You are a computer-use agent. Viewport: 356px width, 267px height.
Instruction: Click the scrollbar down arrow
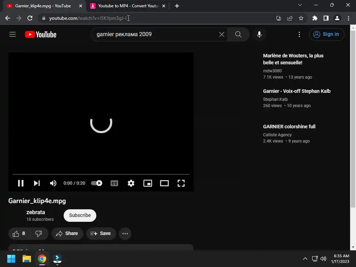pos(353,247)
